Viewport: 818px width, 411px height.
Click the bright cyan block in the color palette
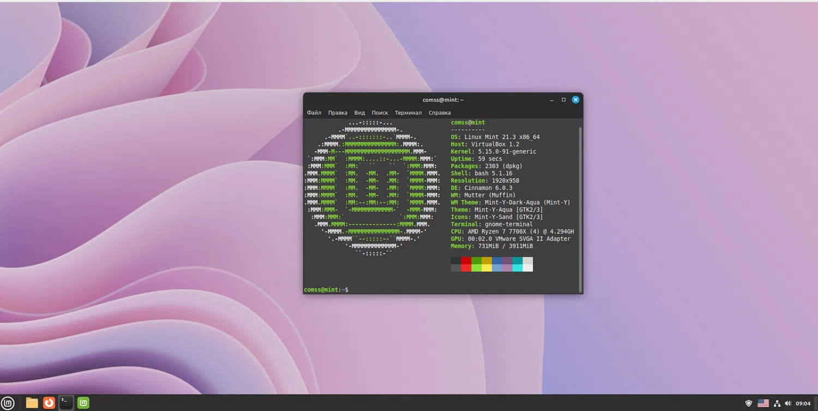(518, 267)
